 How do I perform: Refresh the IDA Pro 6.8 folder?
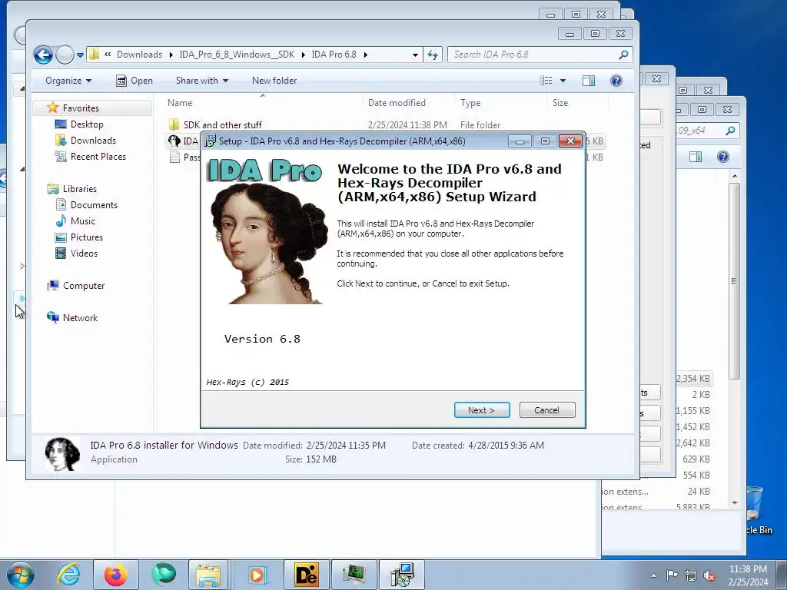pos(433,55)
